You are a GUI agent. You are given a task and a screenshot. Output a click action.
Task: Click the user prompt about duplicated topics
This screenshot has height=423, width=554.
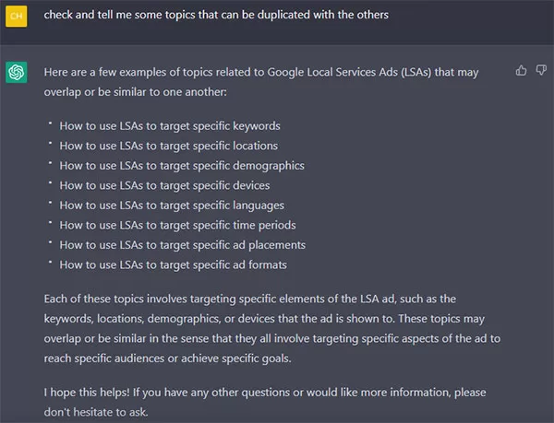(216, 15)
